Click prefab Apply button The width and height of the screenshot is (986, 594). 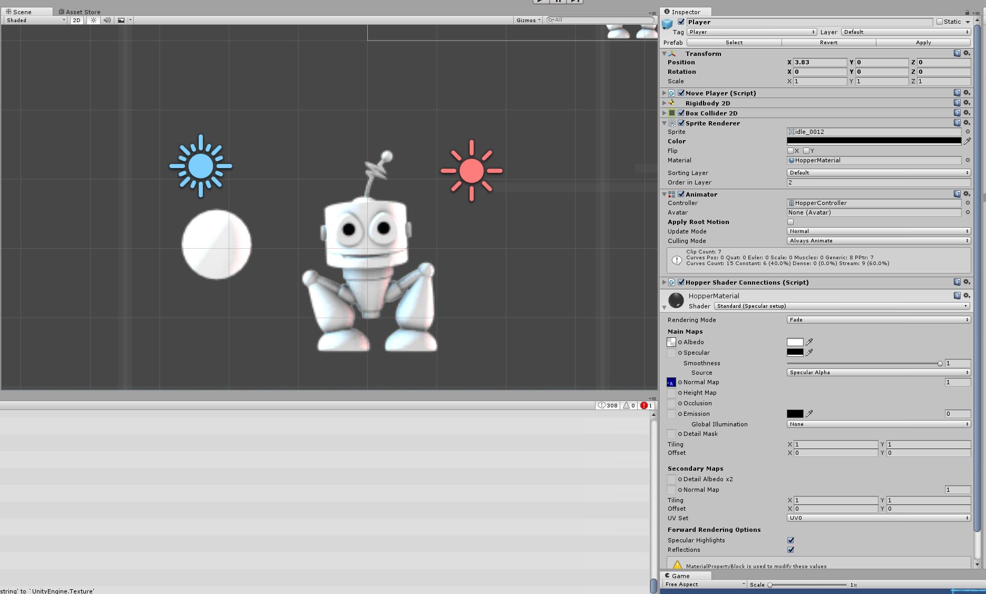coord(923,42)
